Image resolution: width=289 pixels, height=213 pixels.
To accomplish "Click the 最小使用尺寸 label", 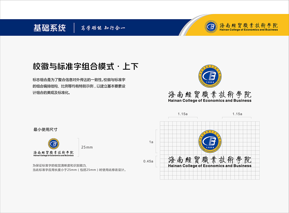I will point(45,129).
